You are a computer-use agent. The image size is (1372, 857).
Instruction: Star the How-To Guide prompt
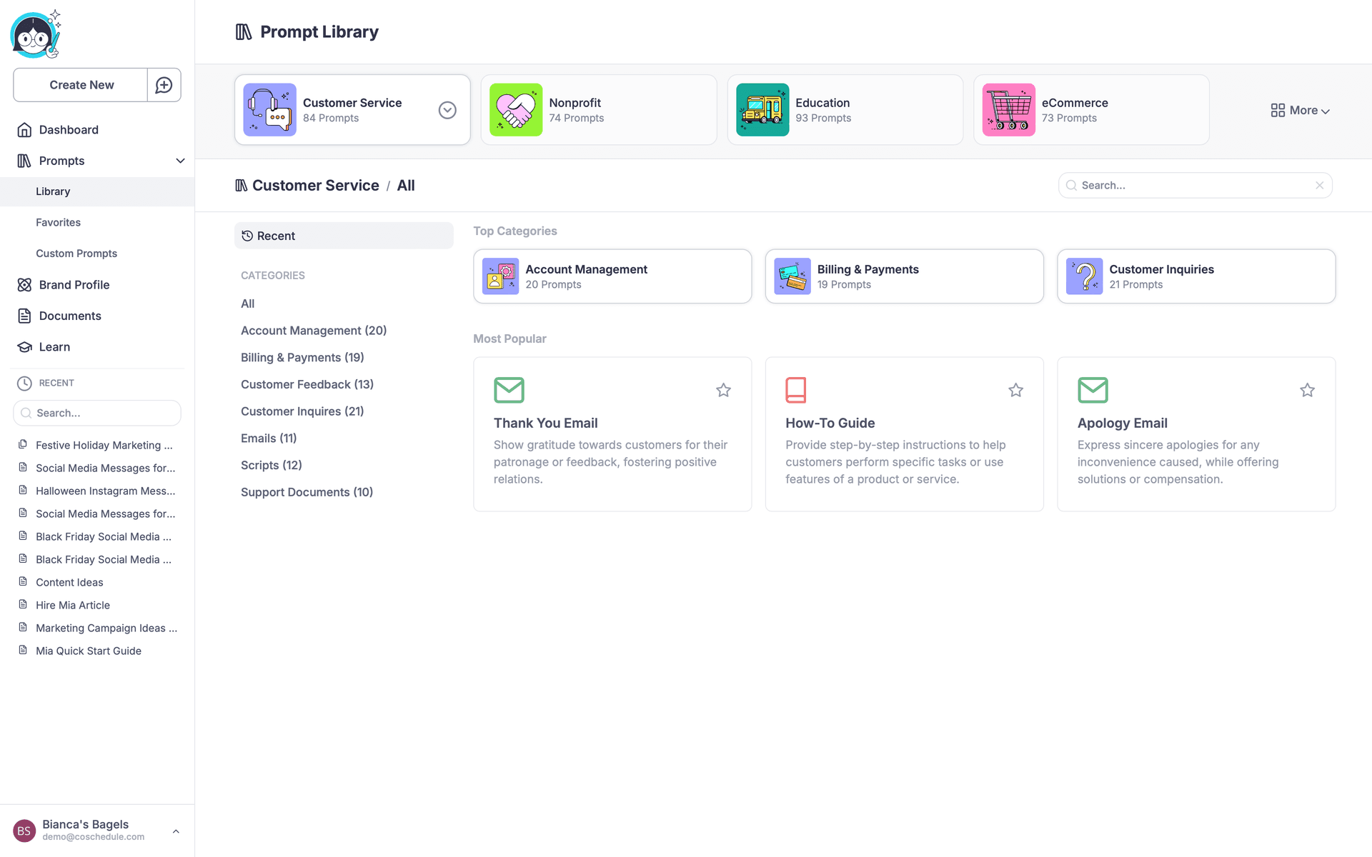pyautogui.click(x=1015, y=390)
